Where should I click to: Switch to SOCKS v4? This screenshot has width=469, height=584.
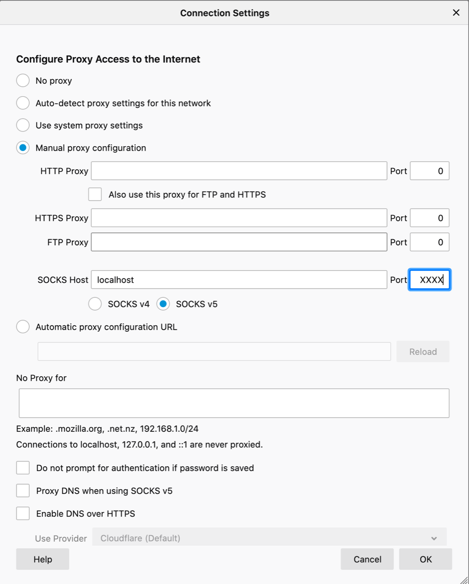coord(95,304)
